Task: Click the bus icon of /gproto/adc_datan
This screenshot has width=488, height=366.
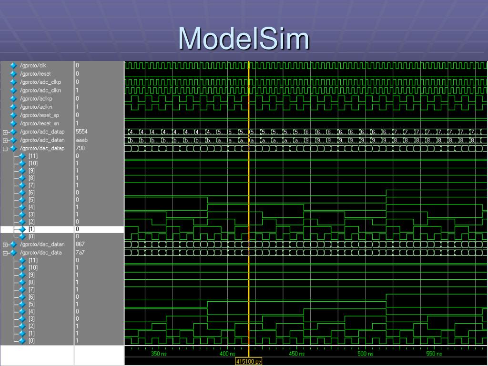Action: (x=13, y=140)
